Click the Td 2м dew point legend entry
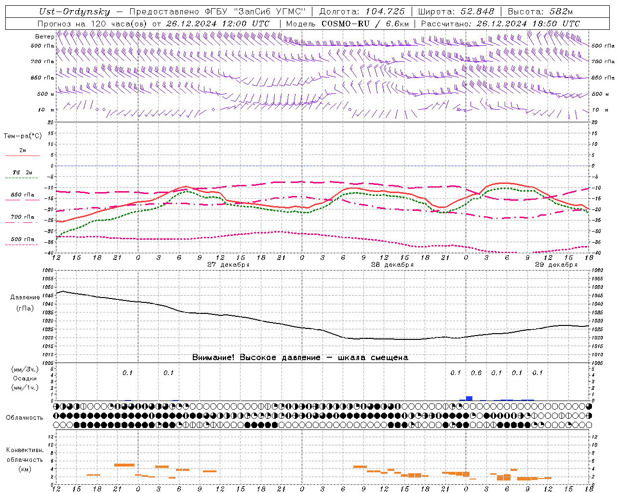 [22, 172]
